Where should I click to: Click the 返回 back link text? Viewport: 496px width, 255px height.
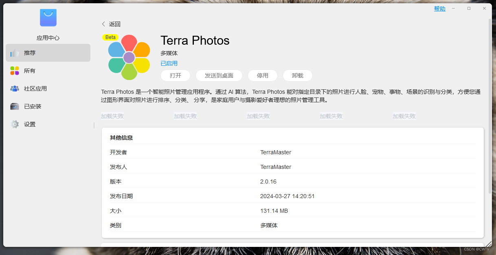(x=115, y=24)
